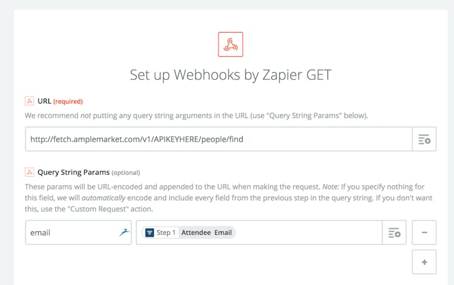The height and width of the screenshot is (285, 454).
Task: Click the small webhook icon beside the URL label
Action: pyautogui.click(x=29, y=101)
